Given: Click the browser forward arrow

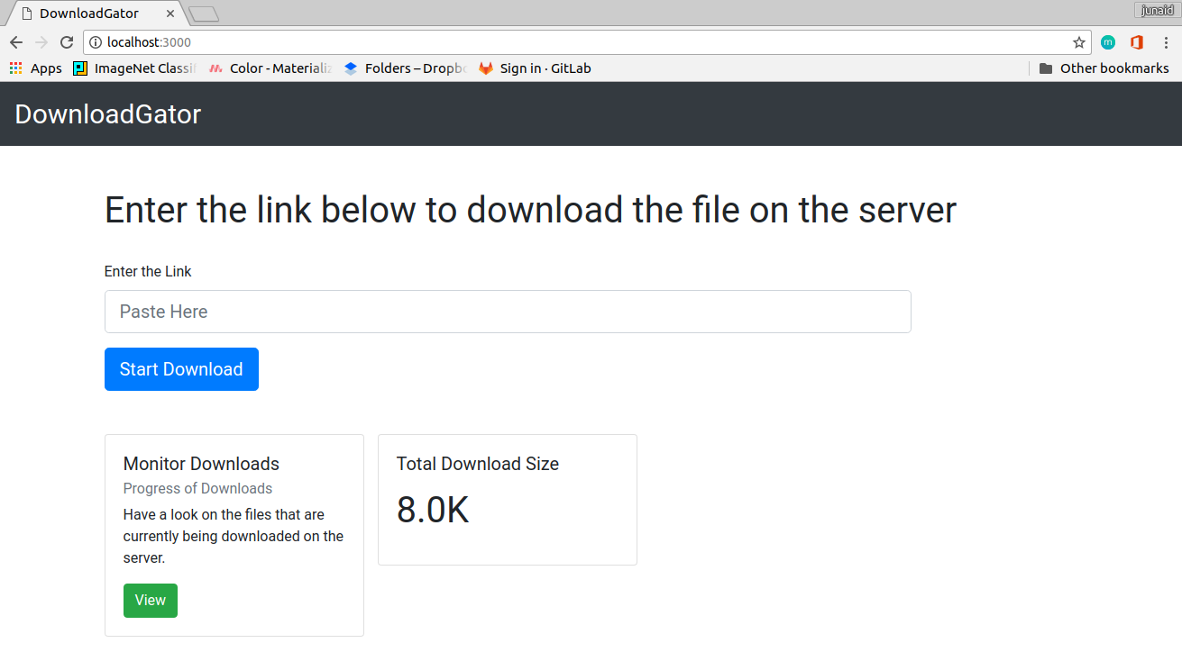Looking at the screenshot, I should (41, 42).
